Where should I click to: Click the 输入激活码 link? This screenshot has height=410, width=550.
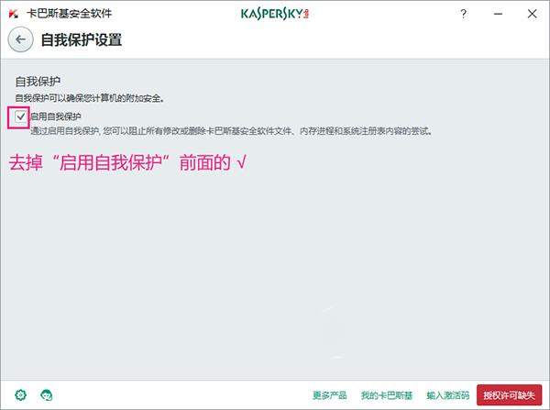click(x=448, y=395)
